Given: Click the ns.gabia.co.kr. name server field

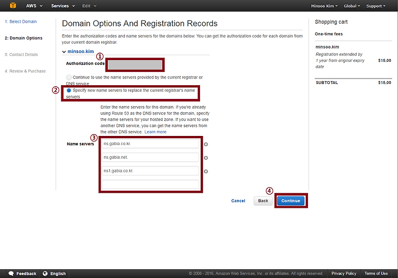Looking at the screenshot, I should tap(150, 144).
